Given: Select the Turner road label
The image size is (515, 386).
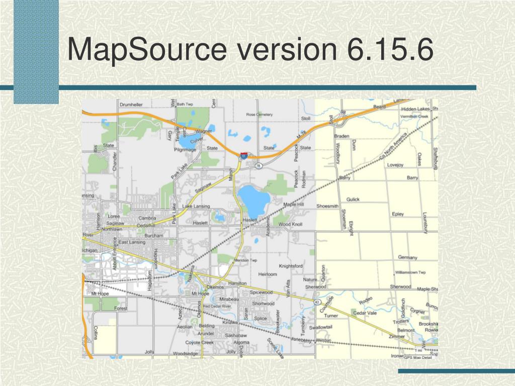Looking at the screenshot, I should tap(331, 316).
